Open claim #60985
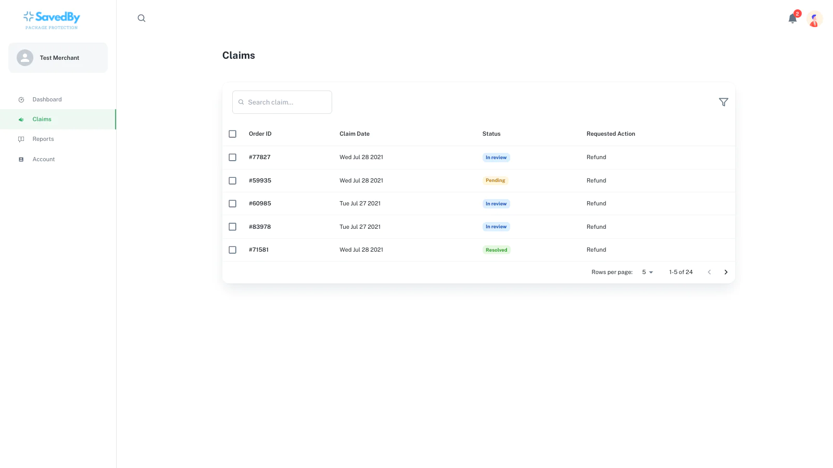This screenshot has height=468, width=833. click(x=260, y=204)
